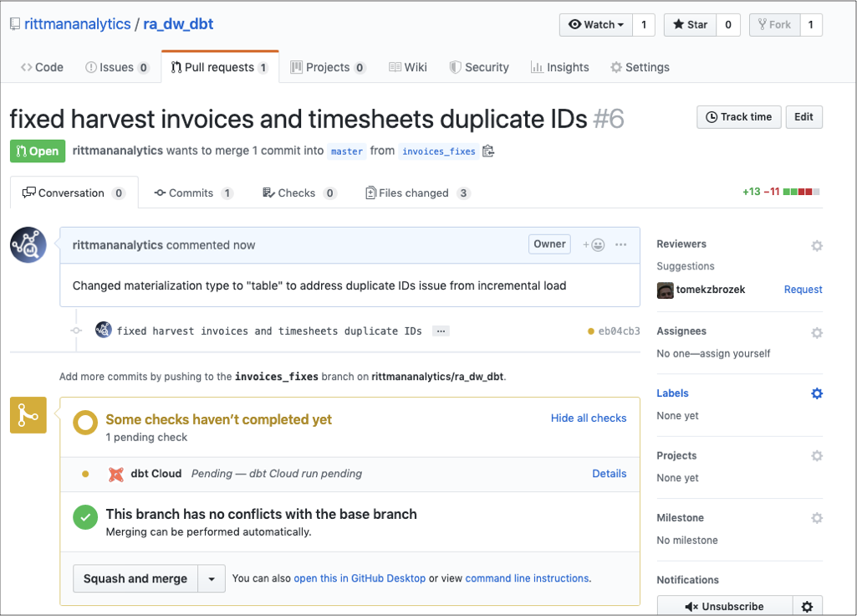Click comment author rittmananalytics name

pyautogui.click(x=118, y=245)
